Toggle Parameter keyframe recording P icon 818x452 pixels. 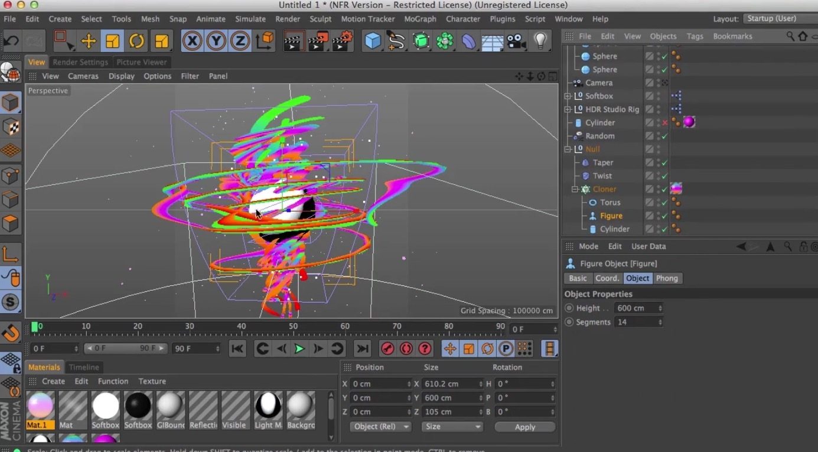[506, 349]
